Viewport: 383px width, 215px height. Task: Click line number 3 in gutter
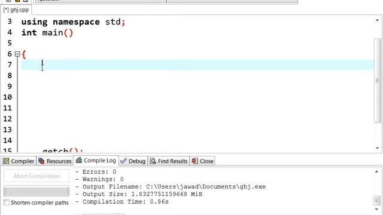[10, 21]
